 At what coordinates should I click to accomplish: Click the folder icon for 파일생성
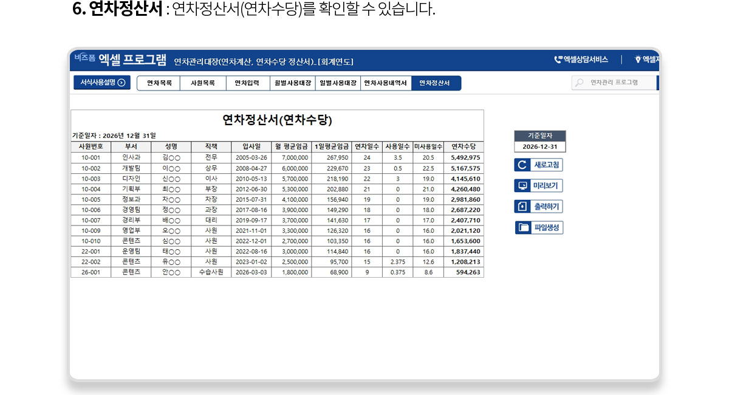pos(522,228)
